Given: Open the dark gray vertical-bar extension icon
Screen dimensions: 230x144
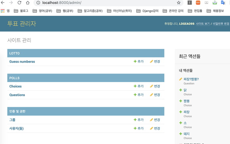Looking at the screenshot, I should 190,3.
